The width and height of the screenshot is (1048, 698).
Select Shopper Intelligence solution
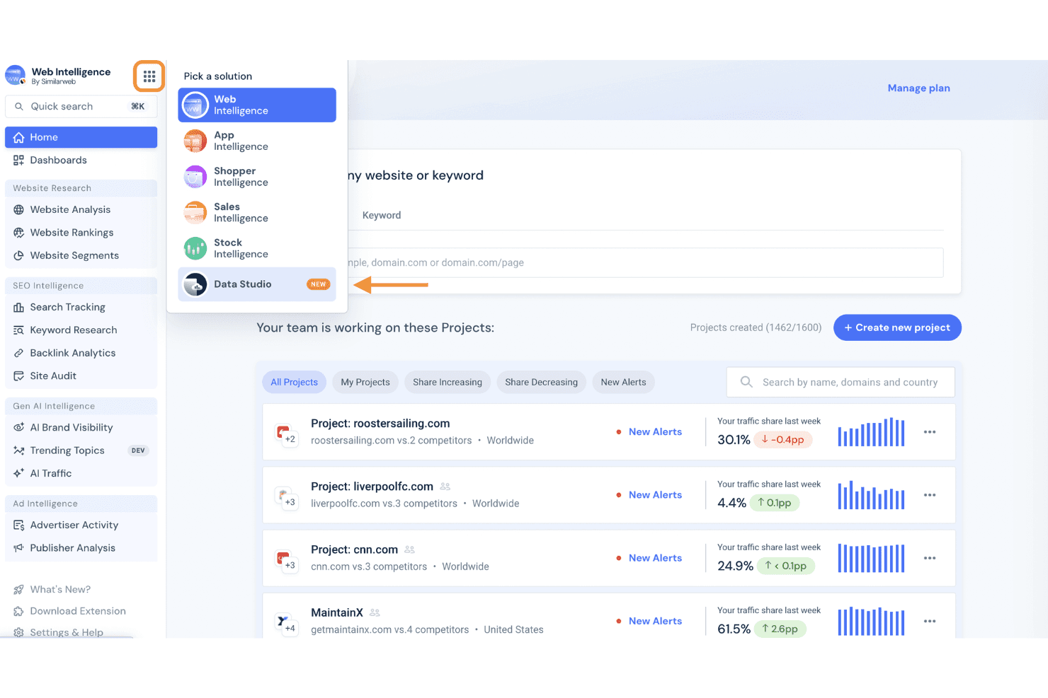pos(257,177)
